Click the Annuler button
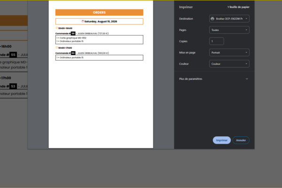This screenshot has height=188, width=282. click(241, 140)
